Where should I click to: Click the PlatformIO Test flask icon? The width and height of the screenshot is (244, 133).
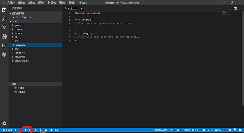pyautogui.click(x=41, y=130)
